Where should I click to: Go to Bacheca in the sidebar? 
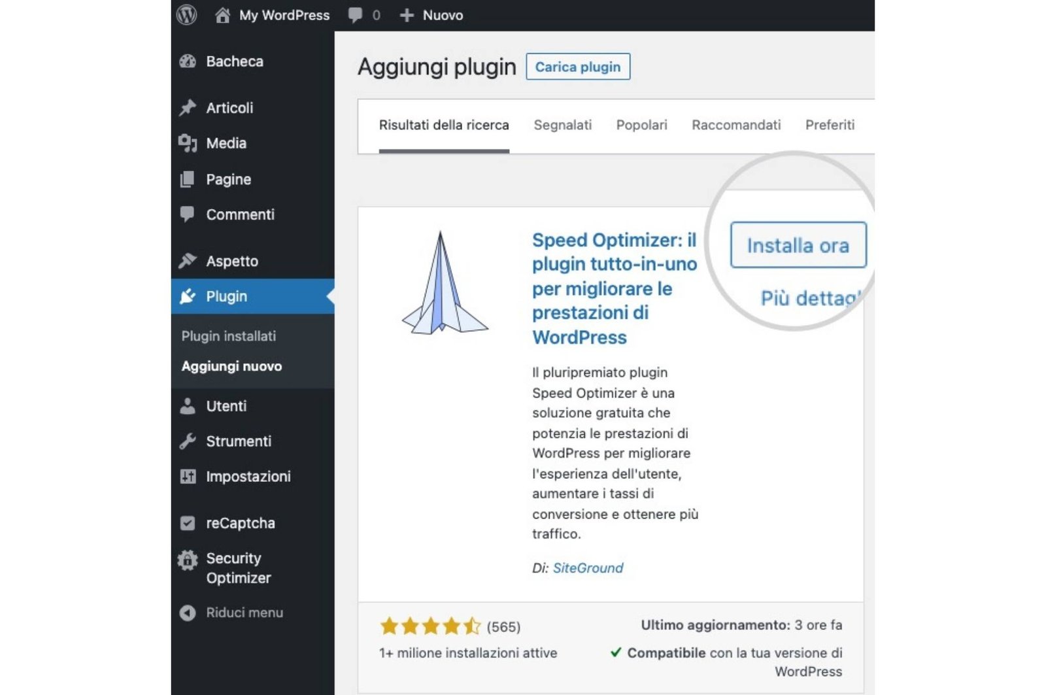click(235, 61)
